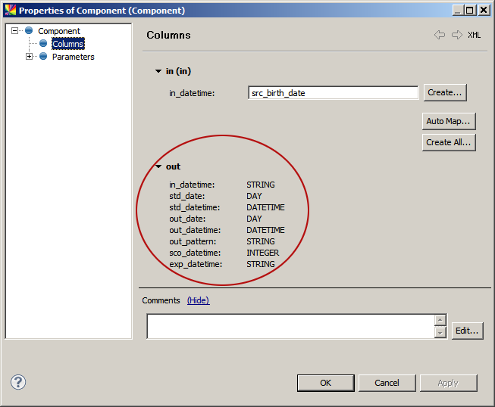495x407 pixels.
Task: Collapse the in (in) section
Action: tap(158, 71)
